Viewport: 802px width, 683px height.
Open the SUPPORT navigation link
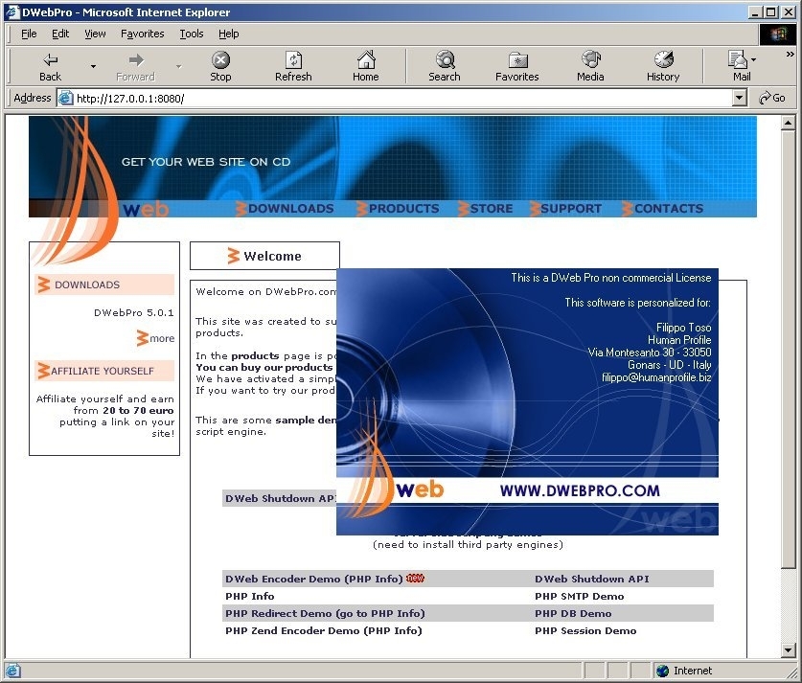tap(565, 209)
